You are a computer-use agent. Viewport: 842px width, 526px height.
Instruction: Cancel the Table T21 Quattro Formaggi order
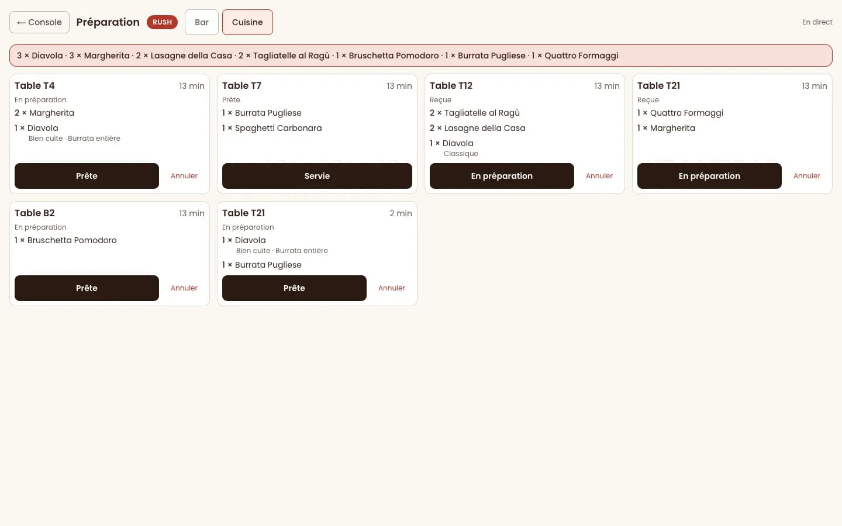click(x=807, y=176)
